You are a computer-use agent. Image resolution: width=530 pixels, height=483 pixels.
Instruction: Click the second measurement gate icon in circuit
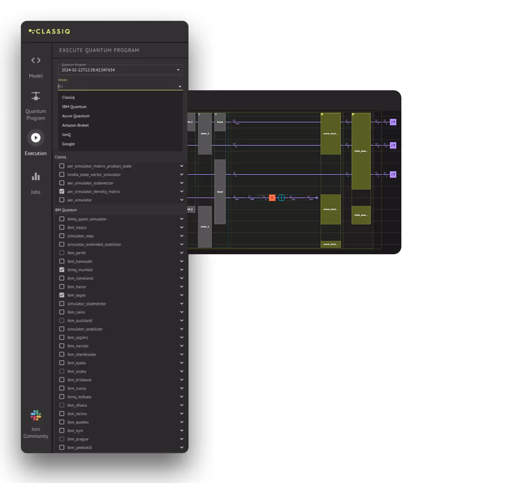pyautogui.click(x=393, y=145)
